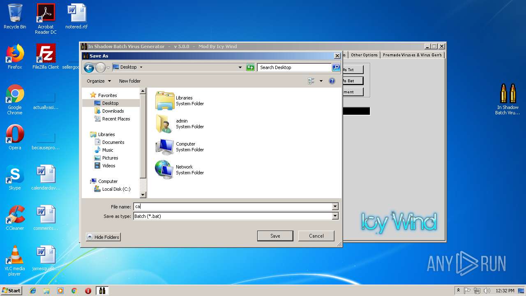Click the volume icon in system tray
This screenshot has width=526, height=296.
[487, 291]
